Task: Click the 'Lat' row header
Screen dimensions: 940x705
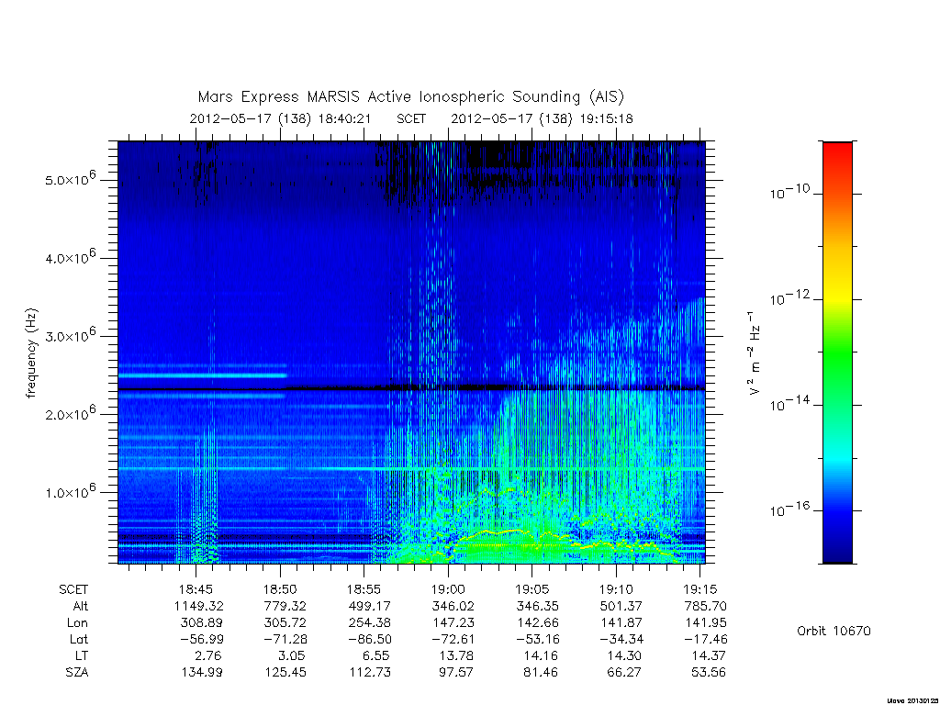Action: (x=79, y=639)
